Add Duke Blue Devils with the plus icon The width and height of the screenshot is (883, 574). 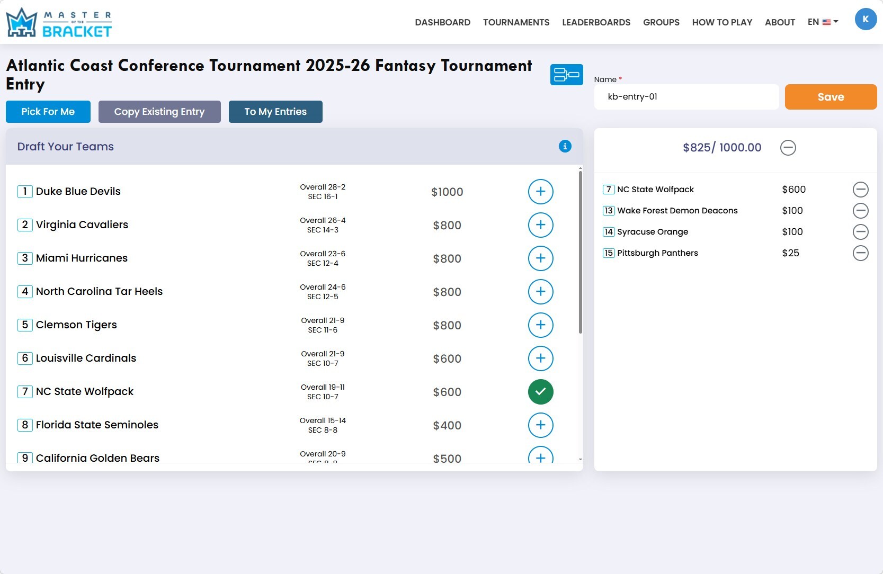(540, 192)
